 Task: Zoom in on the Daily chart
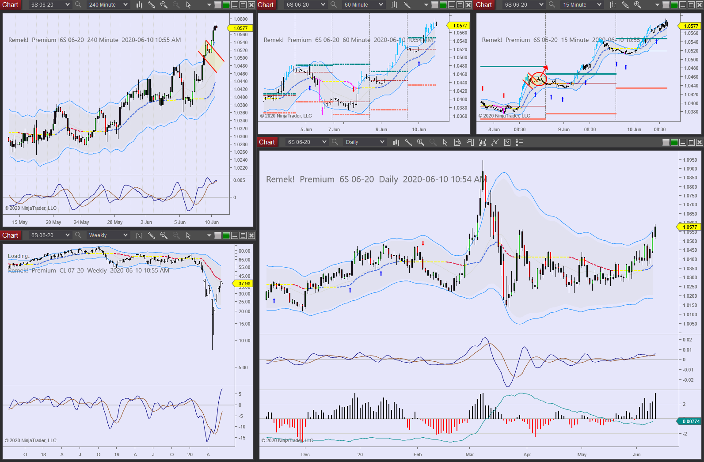(x=421, y=142)
